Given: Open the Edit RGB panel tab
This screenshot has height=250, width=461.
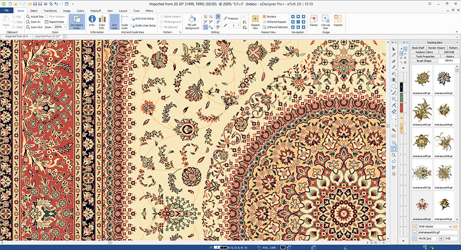Looking at the screenshot, I should tap(449, 52).
